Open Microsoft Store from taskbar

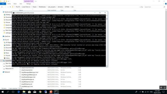(29, 92)
